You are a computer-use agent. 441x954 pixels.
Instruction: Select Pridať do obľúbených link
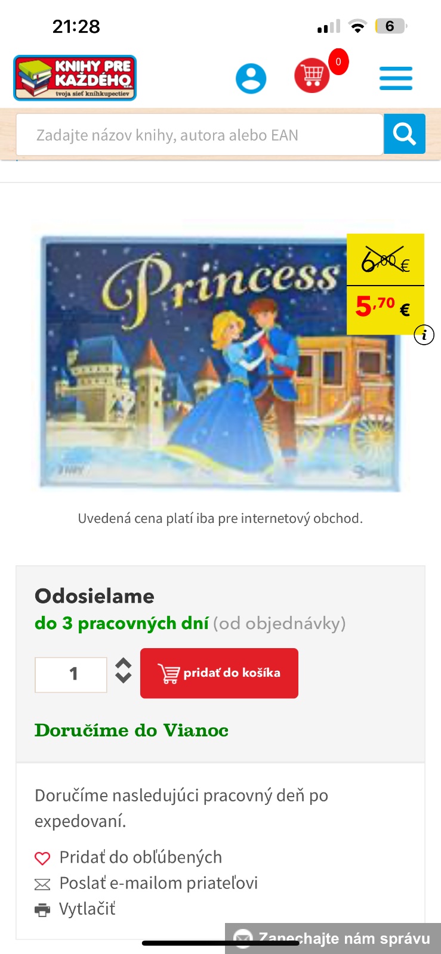(140, 857)
